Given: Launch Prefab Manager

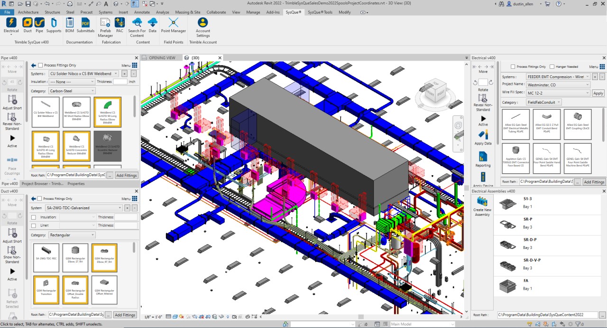Looking at the screenshot, I should tap(105, 23).
